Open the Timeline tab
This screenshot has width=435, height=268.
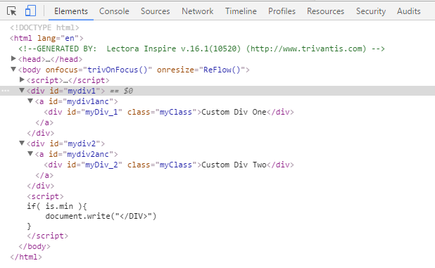pos(241,11)
